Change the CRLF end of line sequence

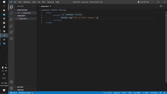pyautogui.click(x=130, y=93)
